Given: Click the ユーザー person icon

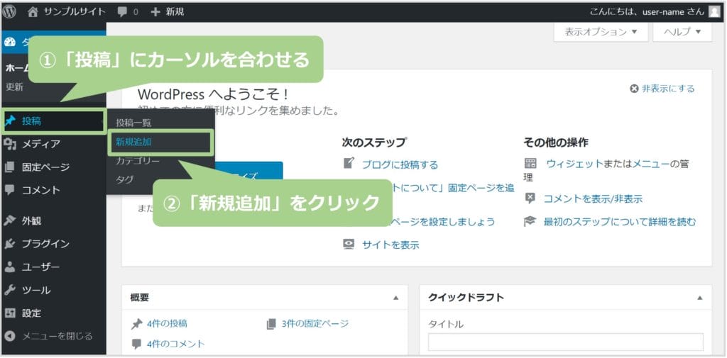Looking at the screenshot, I should pyautogui.click(x=10, y=267).
